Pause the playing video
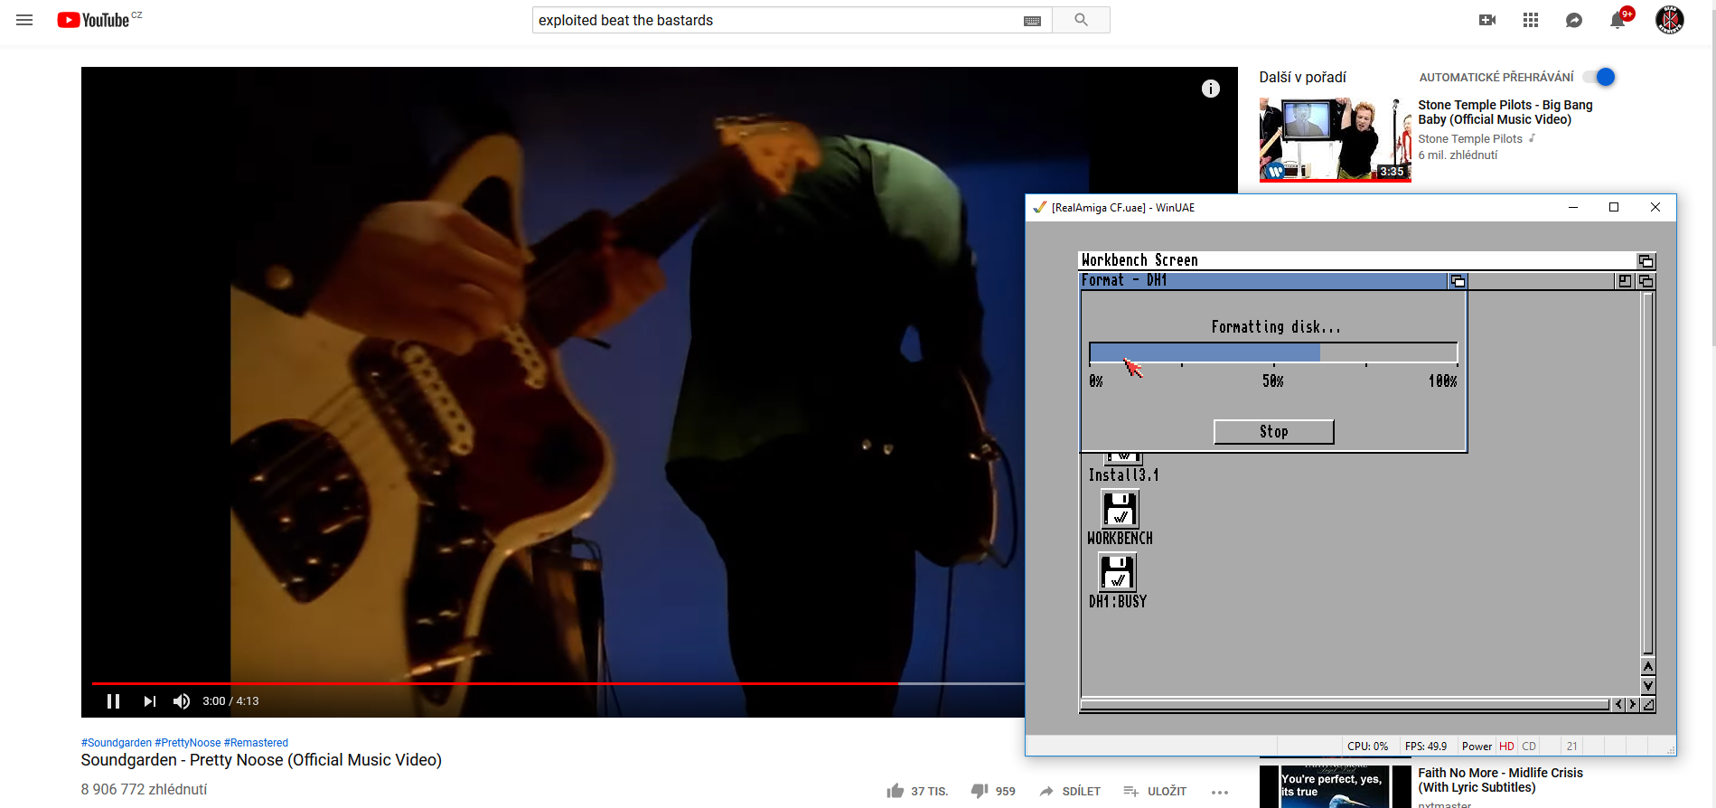Viewport: 1716px width, 808px height. (x=113, y=701)
